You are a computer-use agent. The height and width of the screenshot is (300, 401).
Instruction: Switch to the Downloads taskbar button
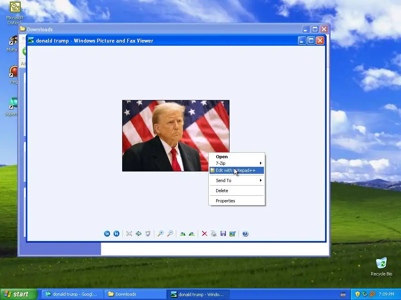point(135,294)
